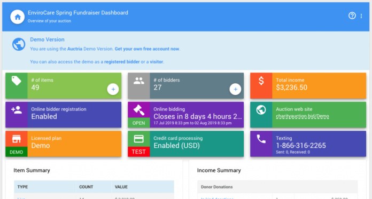Click the store icon on Licensed plan
This screenshot has height=199, width=372.
pyautogui.click(x=17, y=139)
